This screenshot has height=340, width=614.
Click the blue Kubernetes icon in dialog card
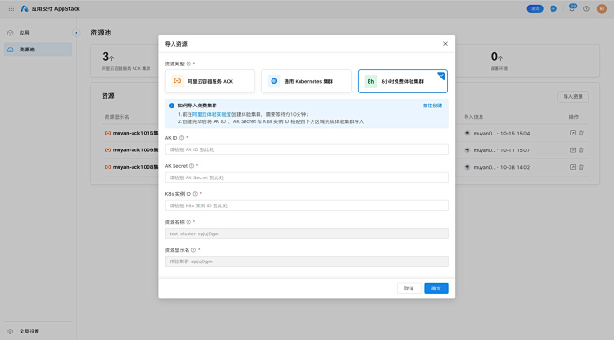pos(274,81)
